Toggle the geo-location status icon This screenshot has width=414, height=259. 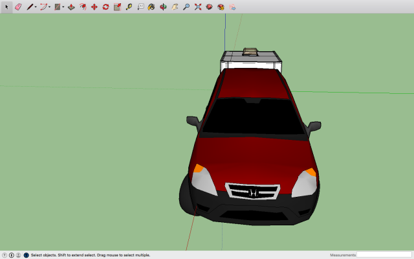(x=5, y=255)
